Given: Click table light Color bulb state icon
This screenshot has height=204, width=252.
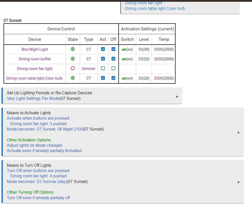Looking at the screenshot, I should [73, 78].
